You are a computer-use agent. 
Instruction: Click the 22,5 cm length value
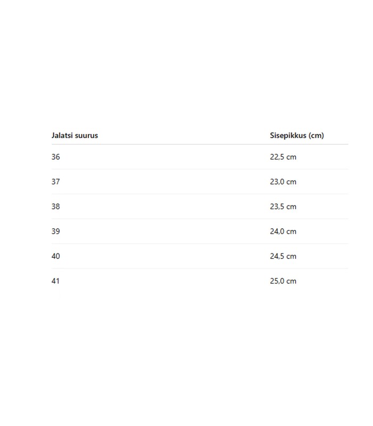[x=283, y=157]
